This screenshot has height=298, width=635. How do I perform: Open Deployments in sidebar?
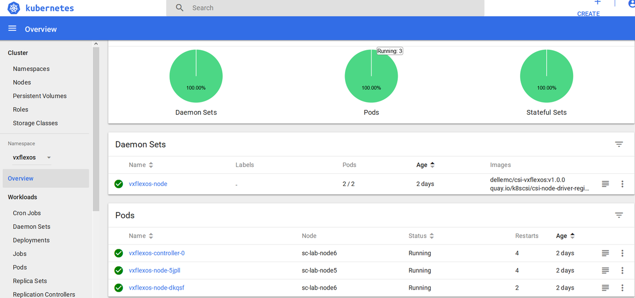(31, 240)
